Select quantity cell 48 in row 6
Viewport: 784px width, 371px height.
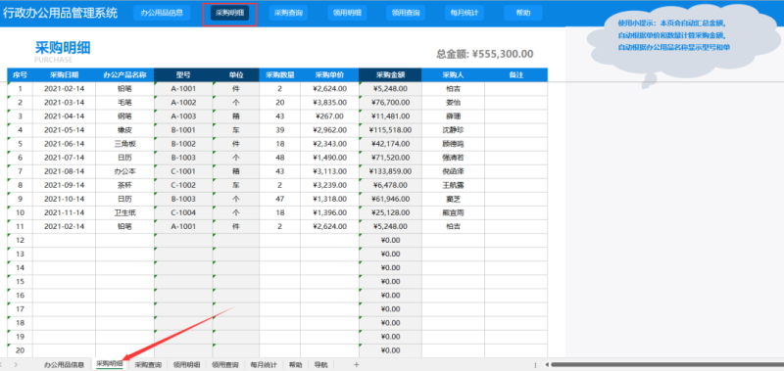pyautogui.click(x=279, y=158)
